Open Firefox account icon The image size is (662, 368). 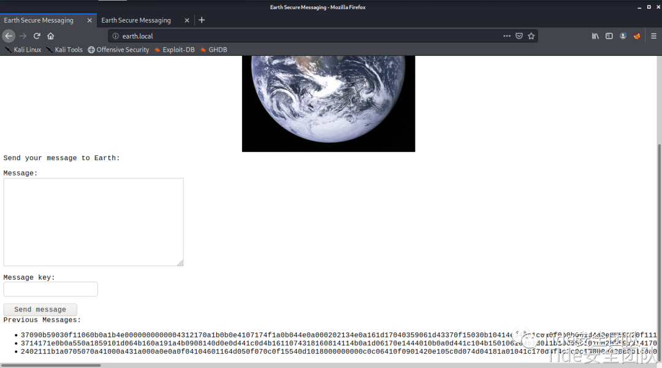pyautogui.click(x=623, y=36)
